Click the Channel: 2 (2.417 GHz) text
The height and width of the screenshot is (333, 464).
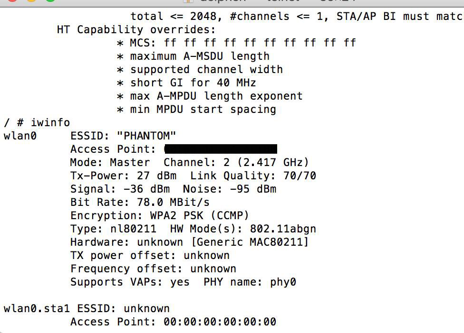tap(236, 162)
